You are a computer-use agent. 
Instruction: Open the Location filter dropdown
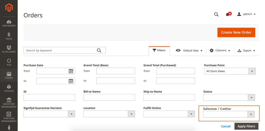[109, 114]
